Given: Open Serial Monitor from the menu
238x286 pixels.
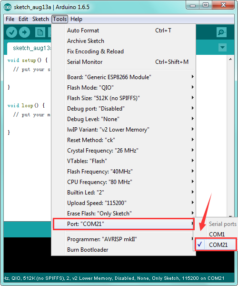Looking at the screenshot, I should pos(123,62).
